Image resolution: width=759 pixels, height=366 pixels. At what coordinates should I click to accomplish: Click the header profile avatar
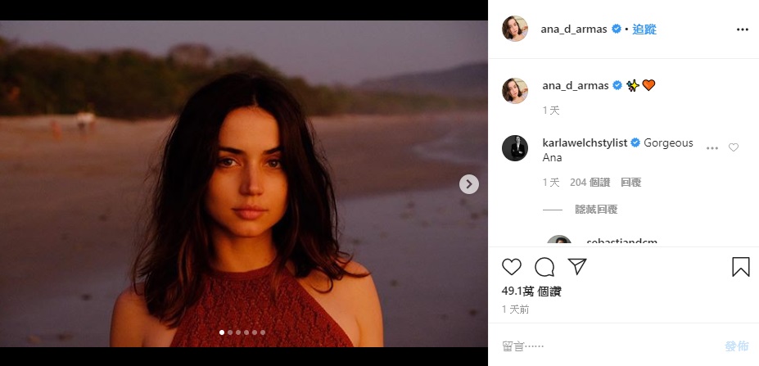tap(514, 29)
